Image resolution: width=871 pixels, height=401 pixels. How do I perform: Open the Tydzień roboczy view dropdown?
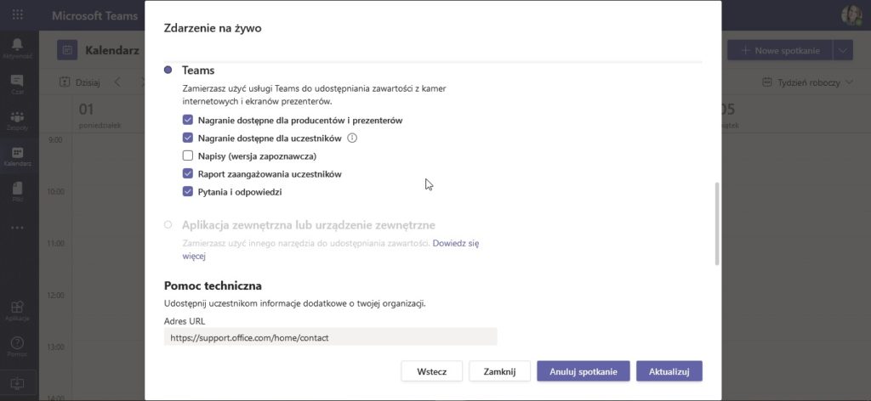point(807,82)
